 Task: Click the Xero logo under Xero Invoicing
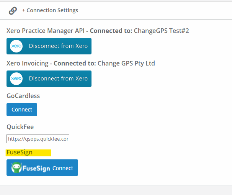(16, 79)
